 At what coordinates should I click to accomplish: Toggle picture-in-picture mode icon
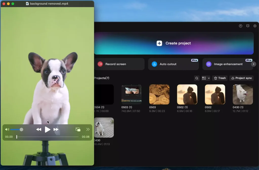point(78,129)
